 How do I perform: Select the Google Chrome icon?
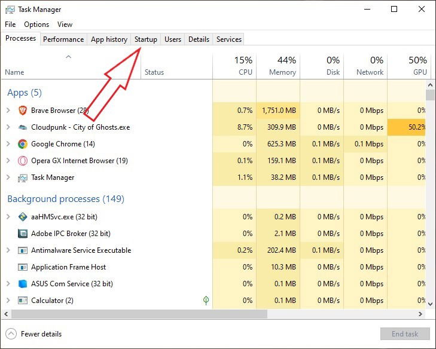(23, 144)
